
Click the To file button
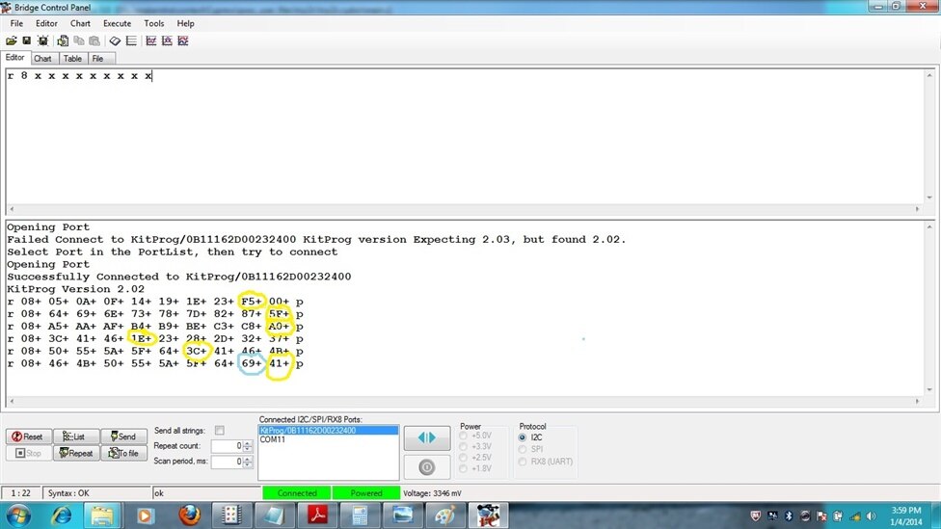coord(123,453)
